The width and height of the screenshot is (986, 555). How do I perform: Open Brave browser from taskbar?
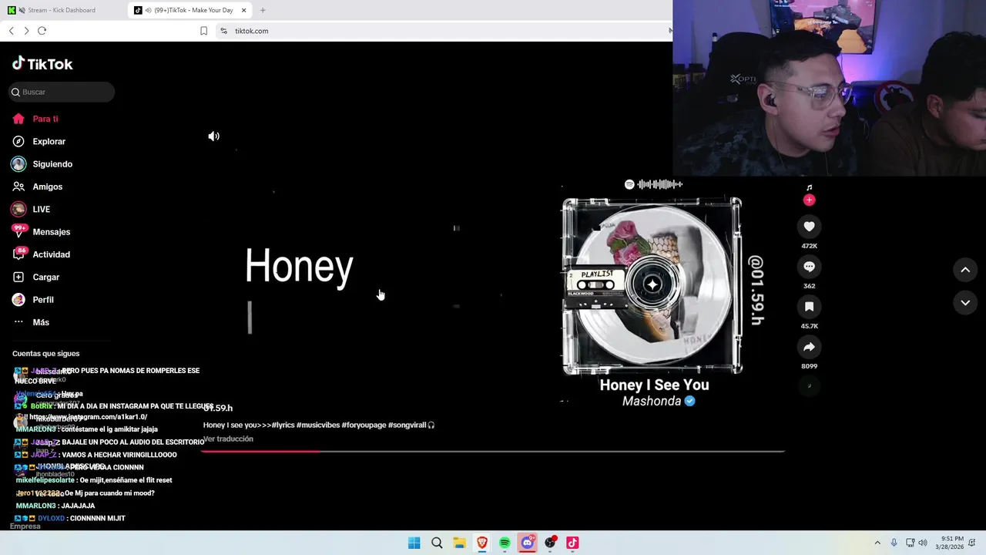click(482, 543)
